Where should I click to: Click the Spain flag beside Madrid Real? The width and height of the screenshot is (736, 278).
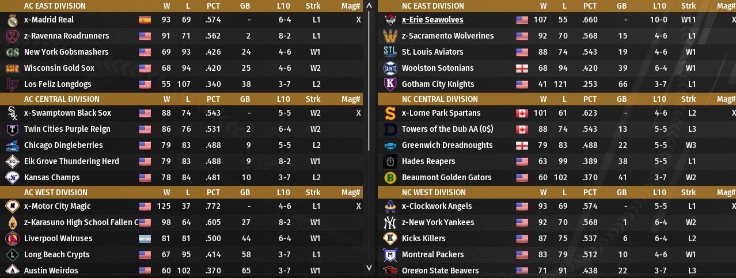pos(145,20)
